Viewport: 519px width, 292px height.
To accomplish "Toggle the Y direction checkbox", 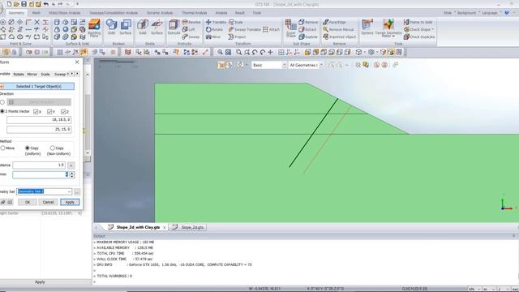I will (x=49, y=112).
